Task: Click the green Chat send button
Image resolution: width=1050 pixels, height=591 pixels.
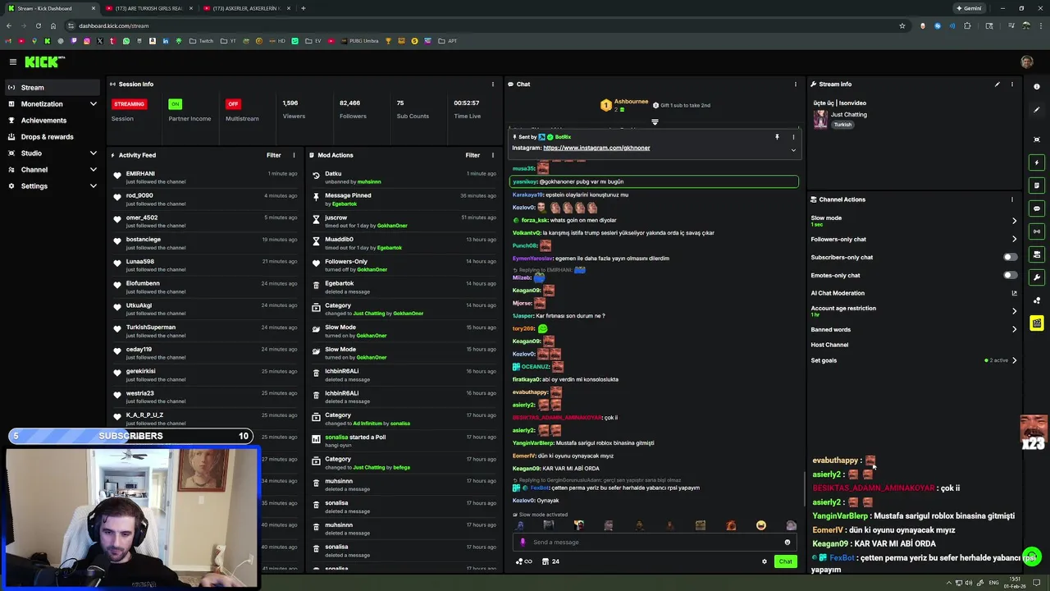Action: coord(785,561)
